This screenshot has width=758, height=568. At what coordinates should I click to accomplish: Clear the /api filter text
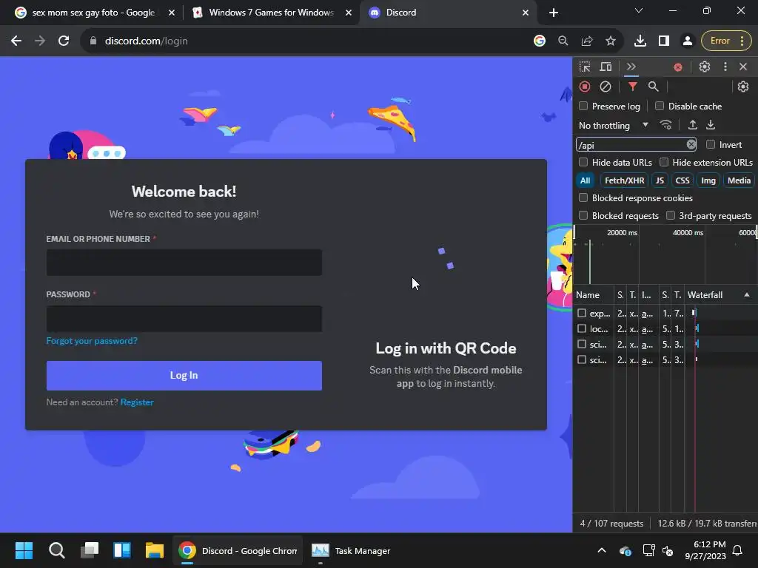[x=691, y=144]
